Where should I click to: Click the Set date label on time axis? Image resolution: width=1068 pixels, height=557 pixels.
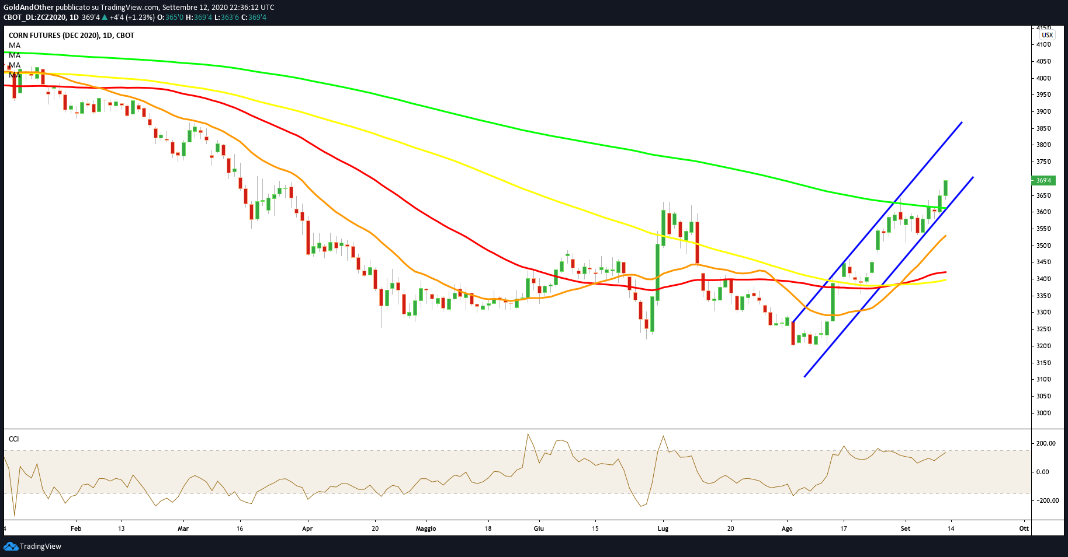906,528
